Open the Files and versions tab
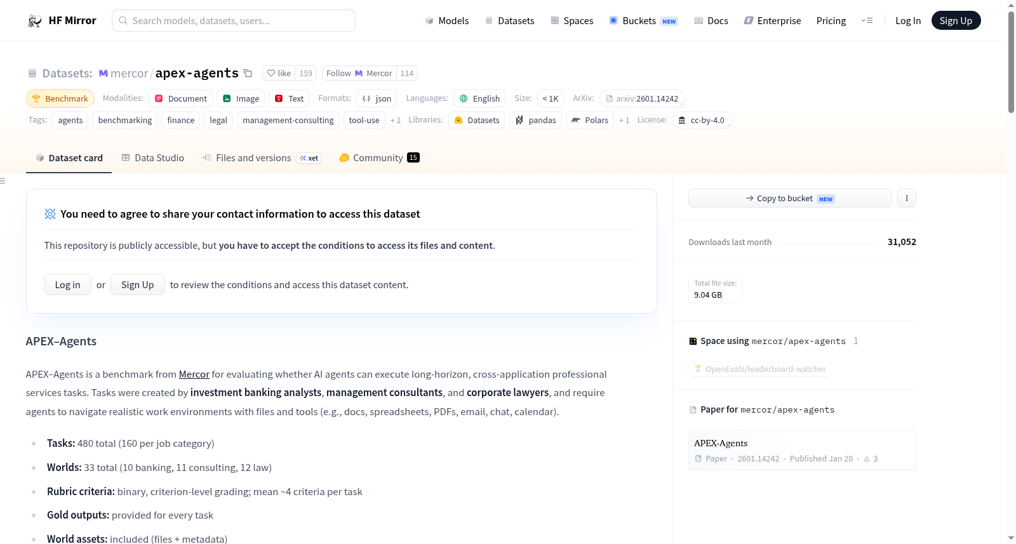The width and height of the screenshot is (1016, 544). [x=262, y=158]
